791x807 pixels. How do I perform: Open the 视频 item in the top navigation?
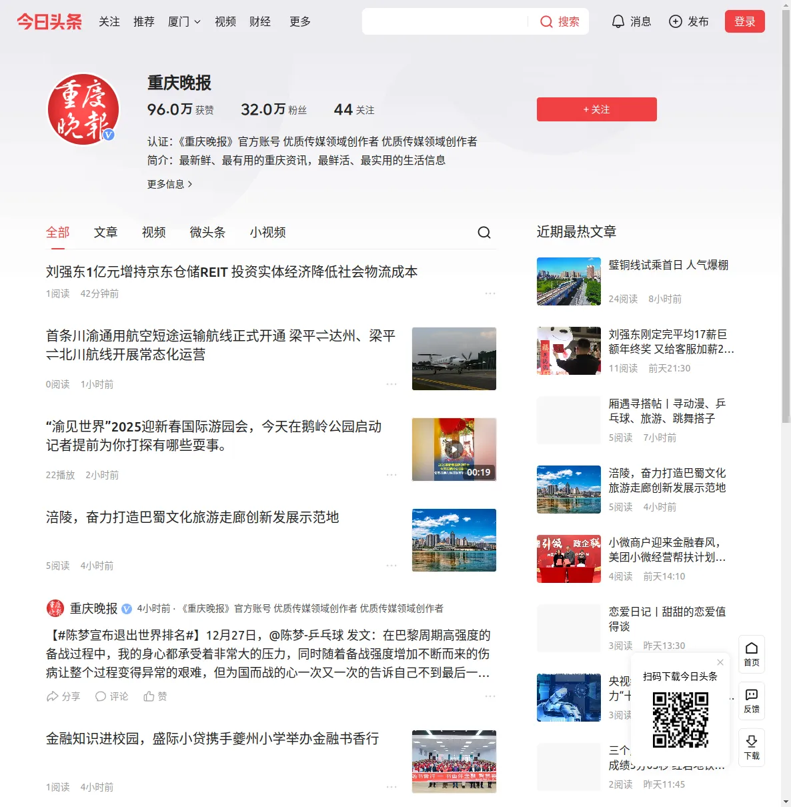click(225, 21)
